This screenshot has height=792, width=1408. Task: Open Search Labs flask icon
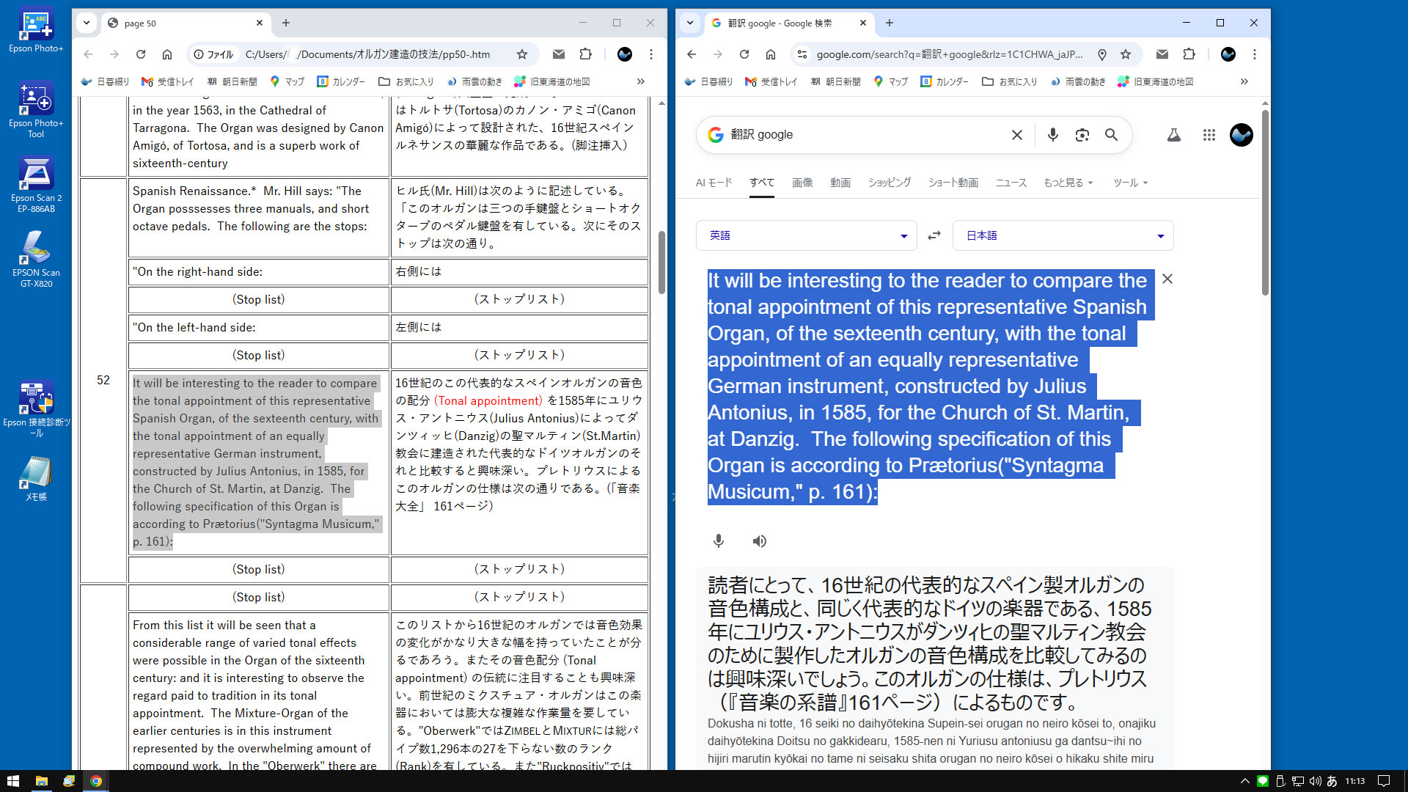[x=1173, y=135]
